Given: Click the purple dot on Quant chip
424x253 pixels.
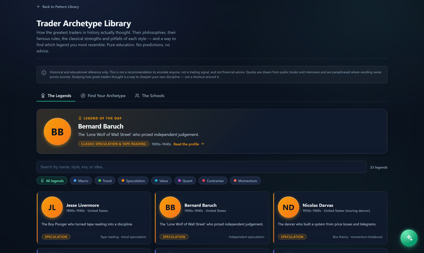Looking at the screenshot, I should (179, 180).
